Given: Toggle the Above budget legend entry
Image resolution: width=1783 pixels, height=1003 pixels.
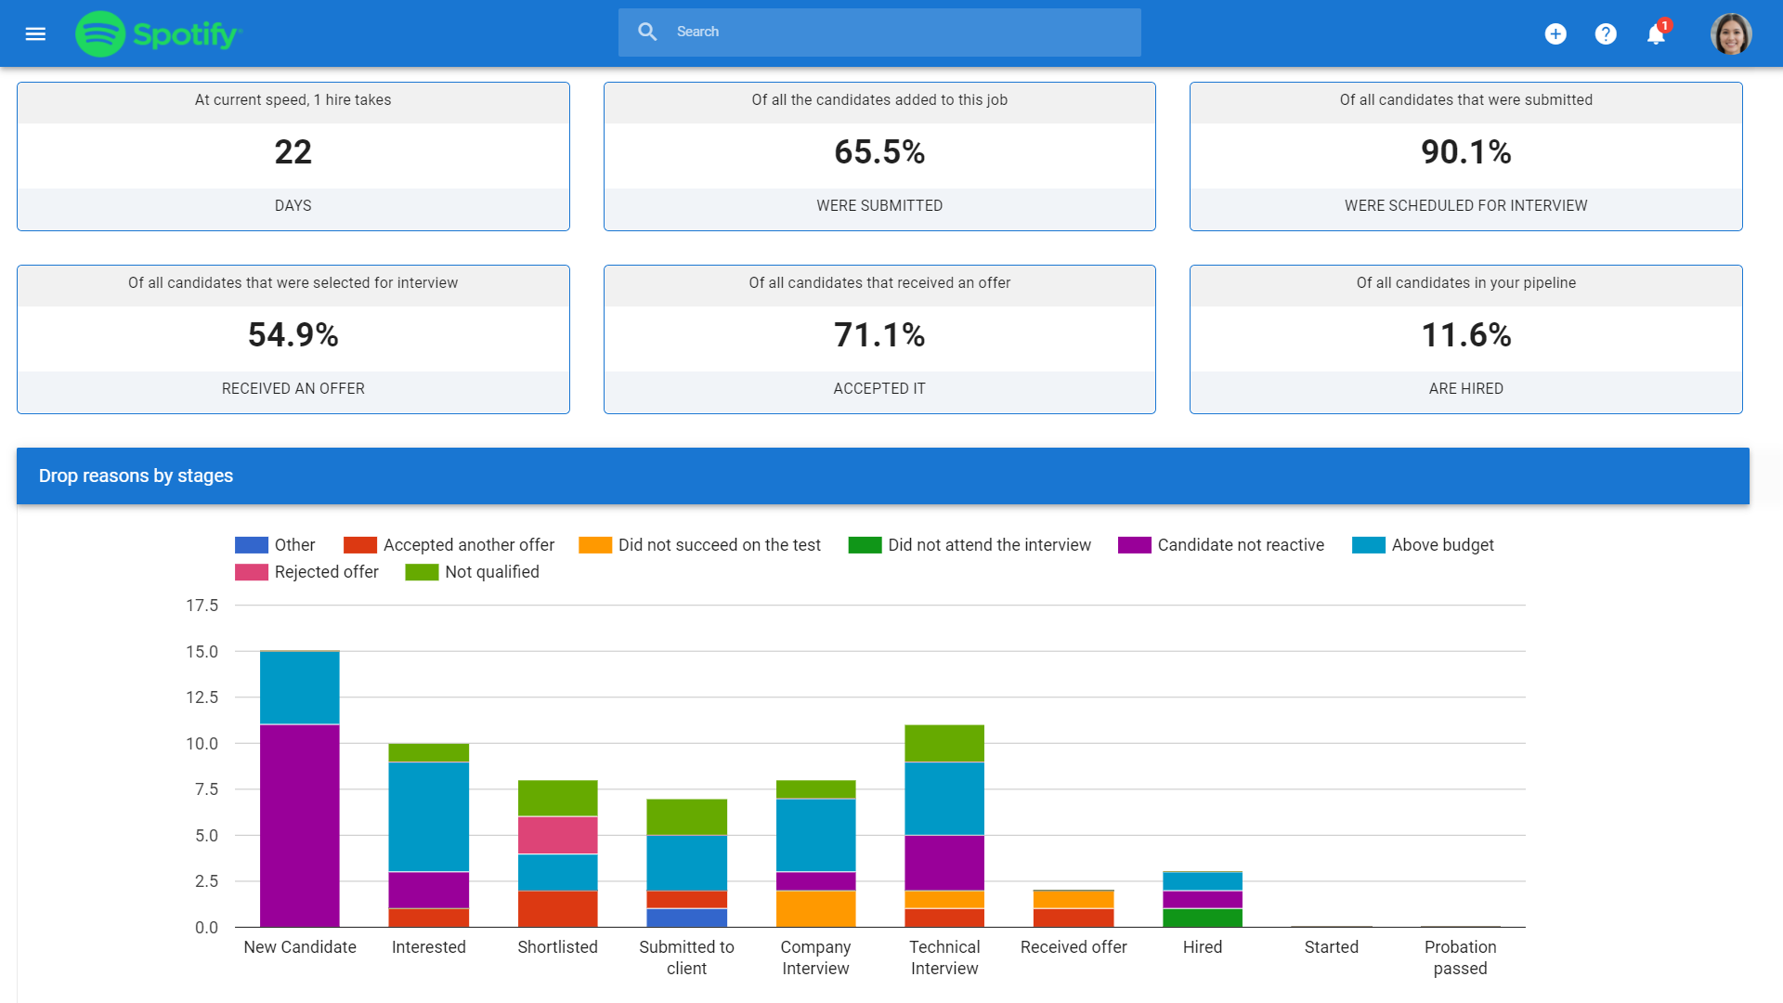Looking at the screenshot, I should [x=1423, y=545].
